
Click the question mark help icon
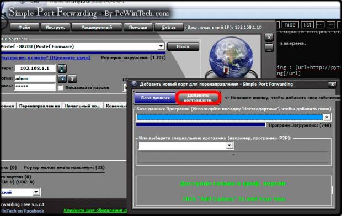click(72, 78)
